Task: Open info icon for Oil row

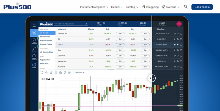Action: tap(181, 39)
